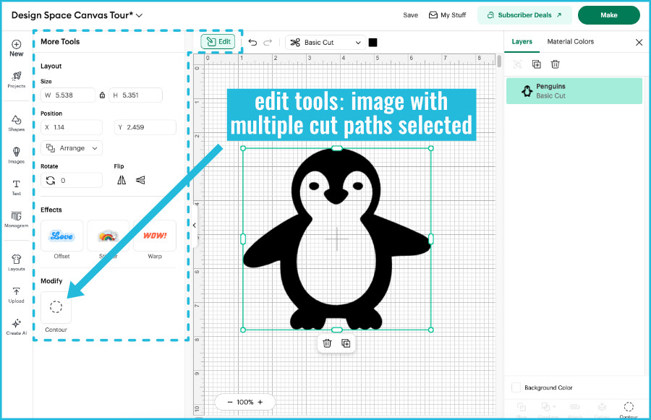Open Projects from the left sidebar

point(16,80)
